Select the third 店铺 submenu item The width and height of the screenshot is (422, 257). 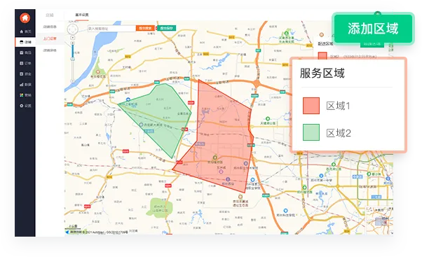(50, 50)
